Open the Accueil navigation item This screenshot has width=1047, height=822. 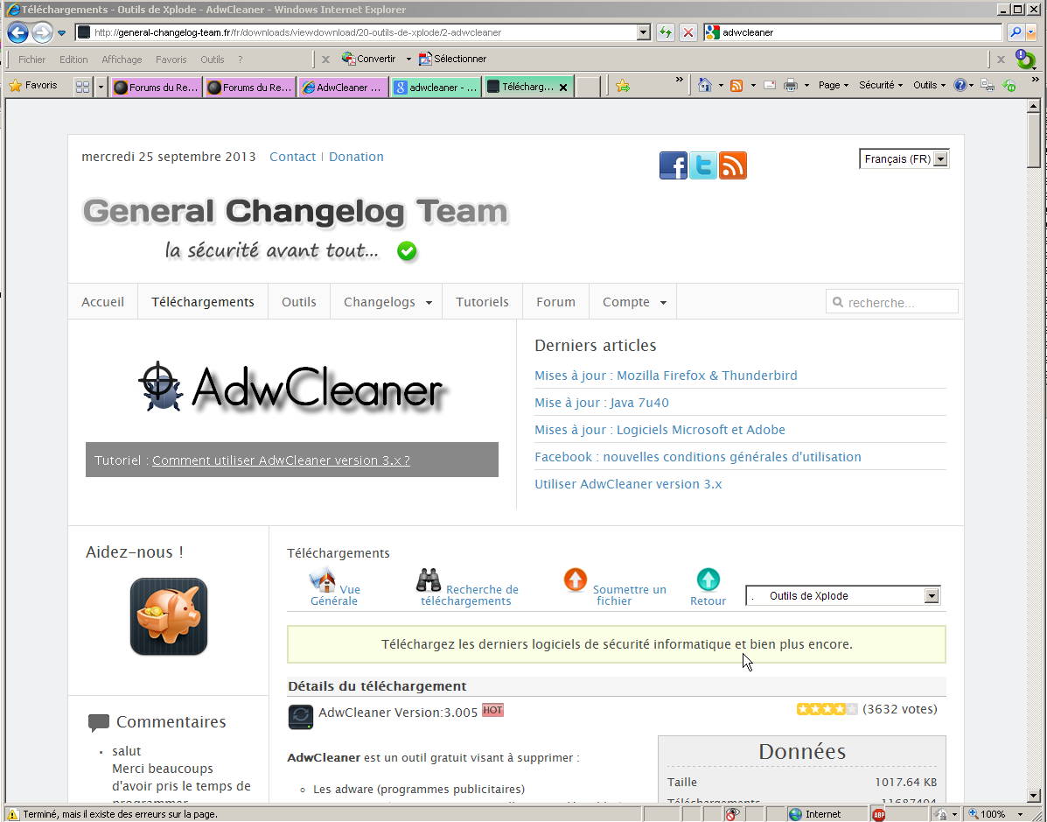tap(103, 302)
